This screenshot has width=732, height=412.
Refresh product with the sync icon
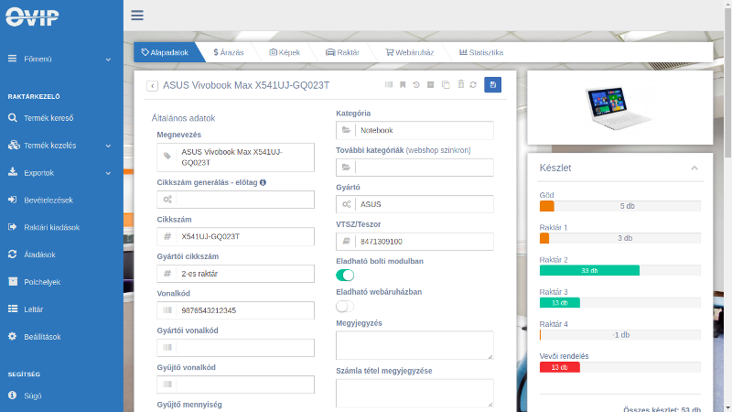click(473, 84)
